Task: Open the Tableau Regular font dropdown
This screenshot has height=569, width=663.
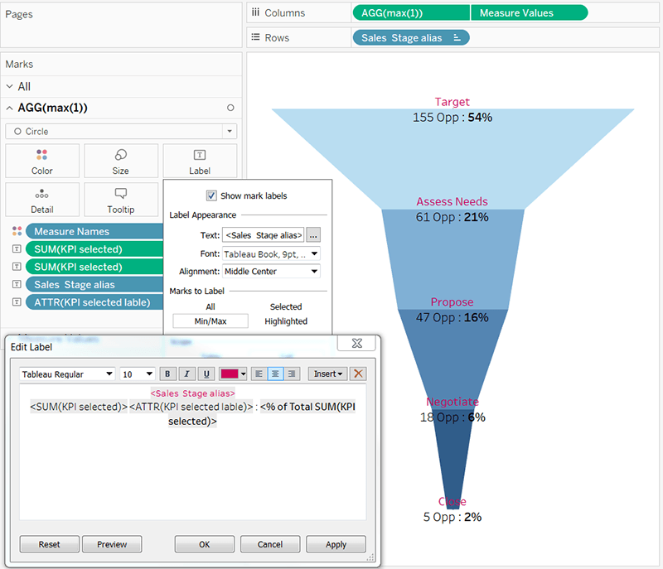Action: (x=67, y=374)
